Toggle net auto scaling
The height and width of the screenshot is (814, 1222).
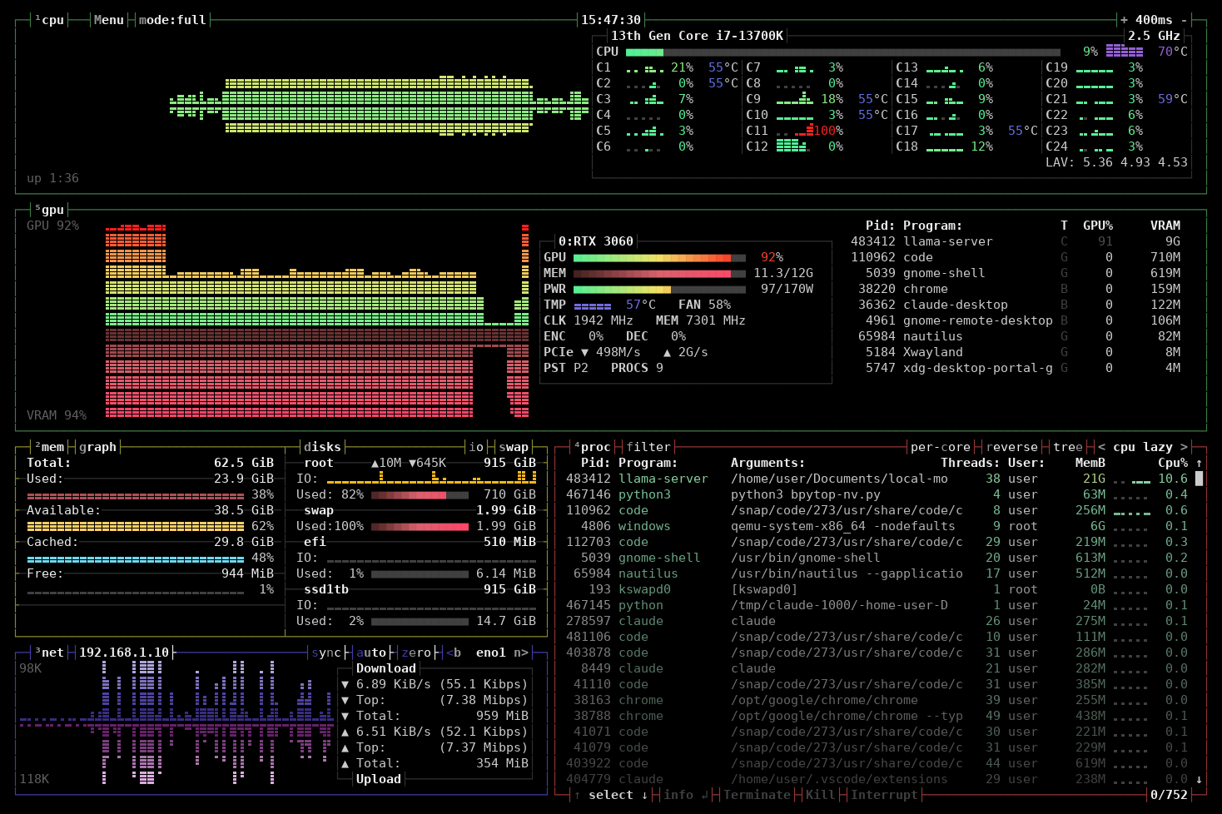[x=371, y=653]
